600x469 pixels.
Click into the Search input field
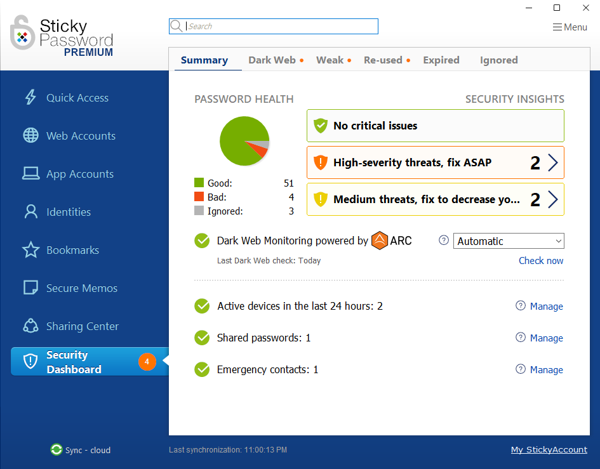pyautogui.click(x=274, y=26)
